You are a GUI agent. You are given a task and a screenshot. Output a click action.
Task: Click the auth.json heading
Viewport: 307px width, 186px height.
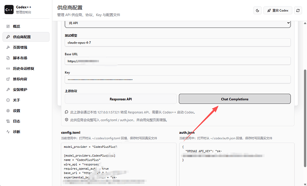[187, 132]
